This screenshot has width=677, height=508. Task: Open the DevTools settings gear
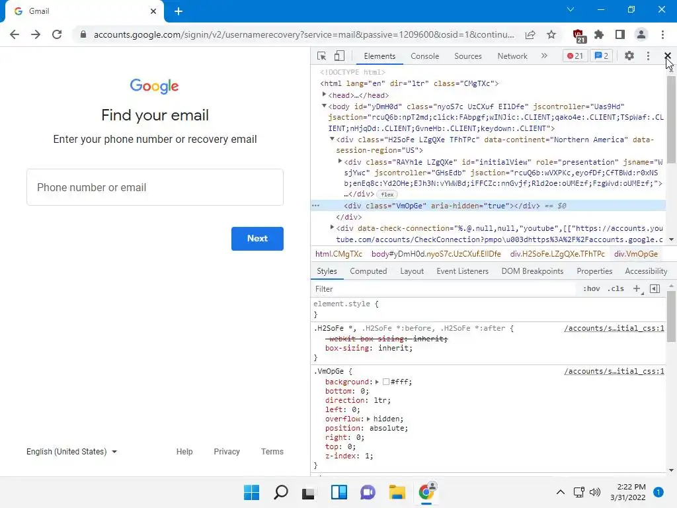(629, 56)
